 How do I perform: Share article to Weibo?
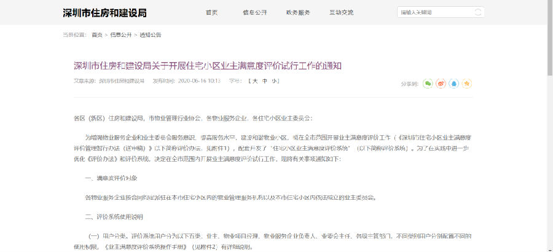click(x=441, y=83)
